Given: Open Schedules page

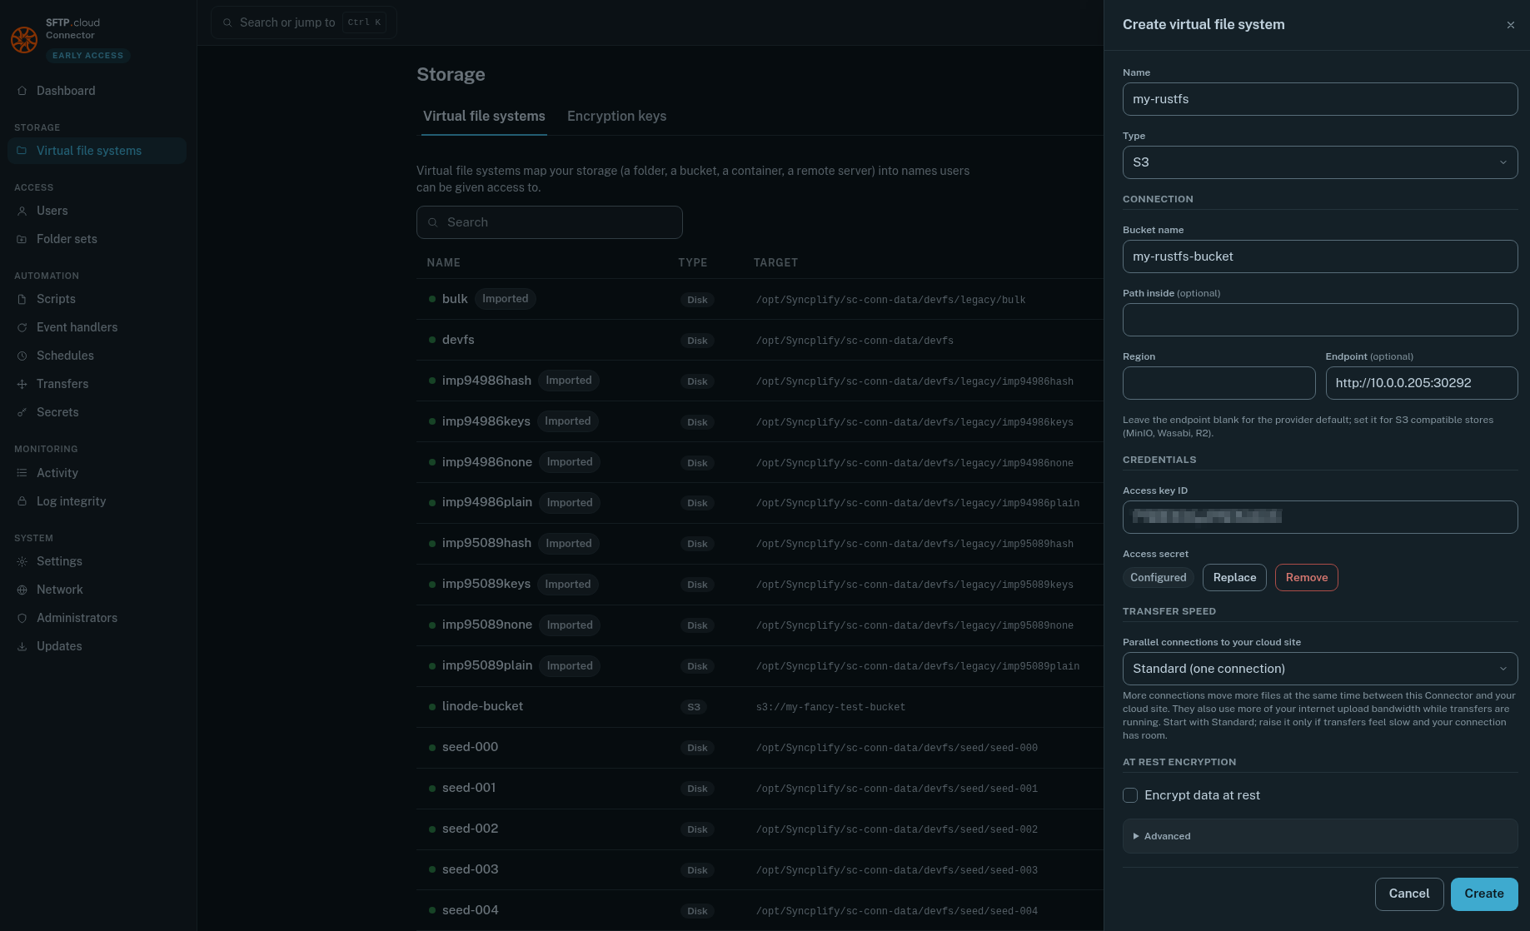Looking at the screenshot, I should click(x=97, y=356).
